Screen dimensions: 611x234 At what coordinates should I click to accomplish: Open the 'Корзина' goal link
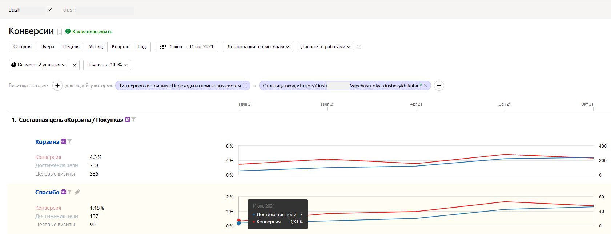47,142
